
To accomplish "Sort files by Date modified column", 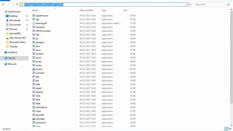I will (87, 11).
